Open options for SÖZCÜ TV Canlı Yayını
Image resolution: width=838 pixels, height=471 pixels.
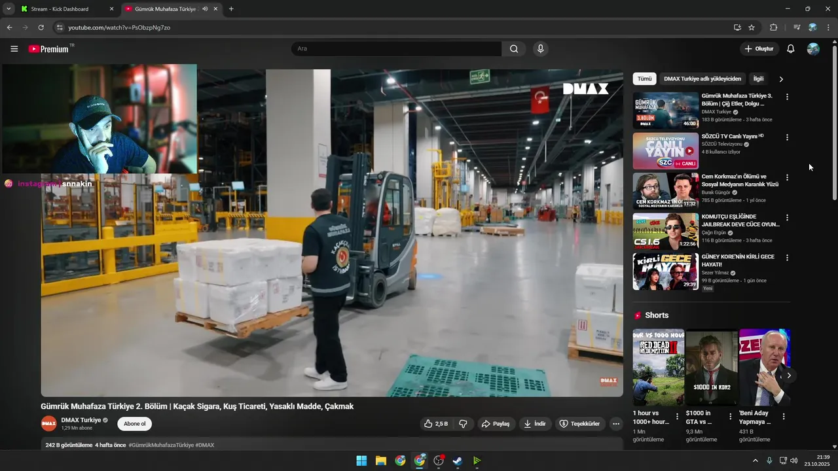point(787,137)
